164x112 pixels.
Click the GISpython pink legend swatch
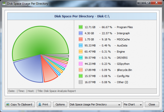[81, 64]
